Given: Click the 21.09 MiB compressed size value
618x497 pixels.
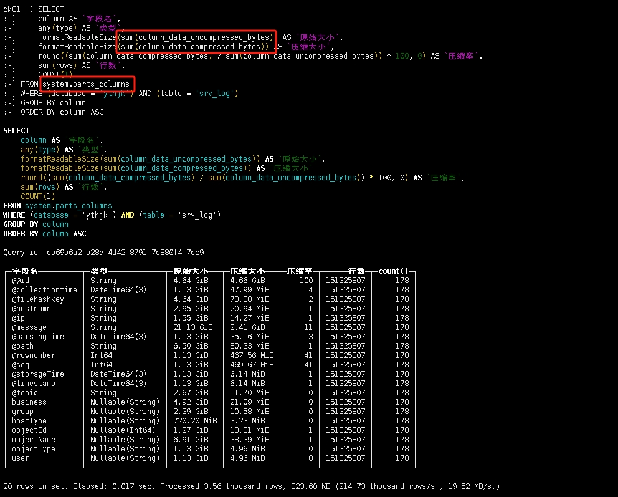Looking at the screenshot, I should tap(250, 402).
